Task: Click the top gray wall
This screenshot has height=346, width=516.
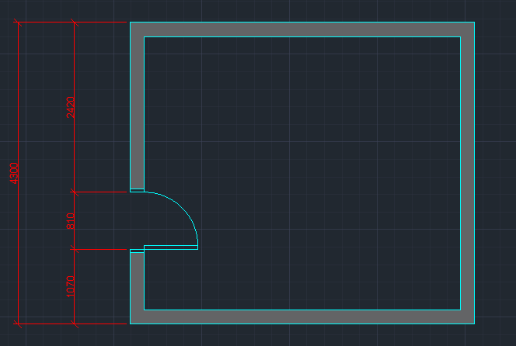Action: pos(302,29)
